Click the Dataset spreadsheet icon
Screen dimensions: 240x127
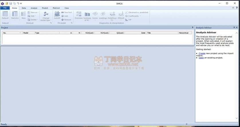point(5,14)
